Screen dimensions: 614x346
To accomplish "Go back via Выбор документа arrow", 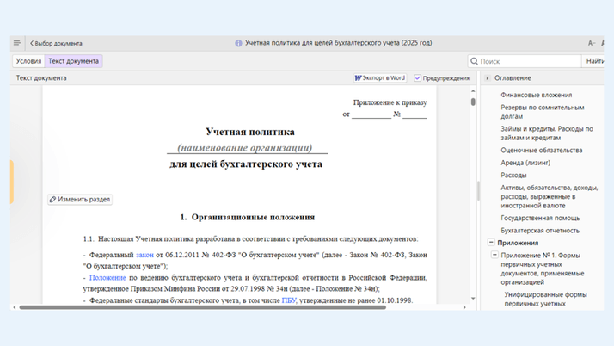I will pos(33,43).
